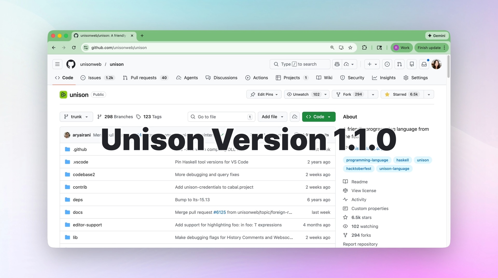Image resolution: width=498 pixels, height=278 pixels.
Task: Switch to the Issues tab
Action: 94,78
